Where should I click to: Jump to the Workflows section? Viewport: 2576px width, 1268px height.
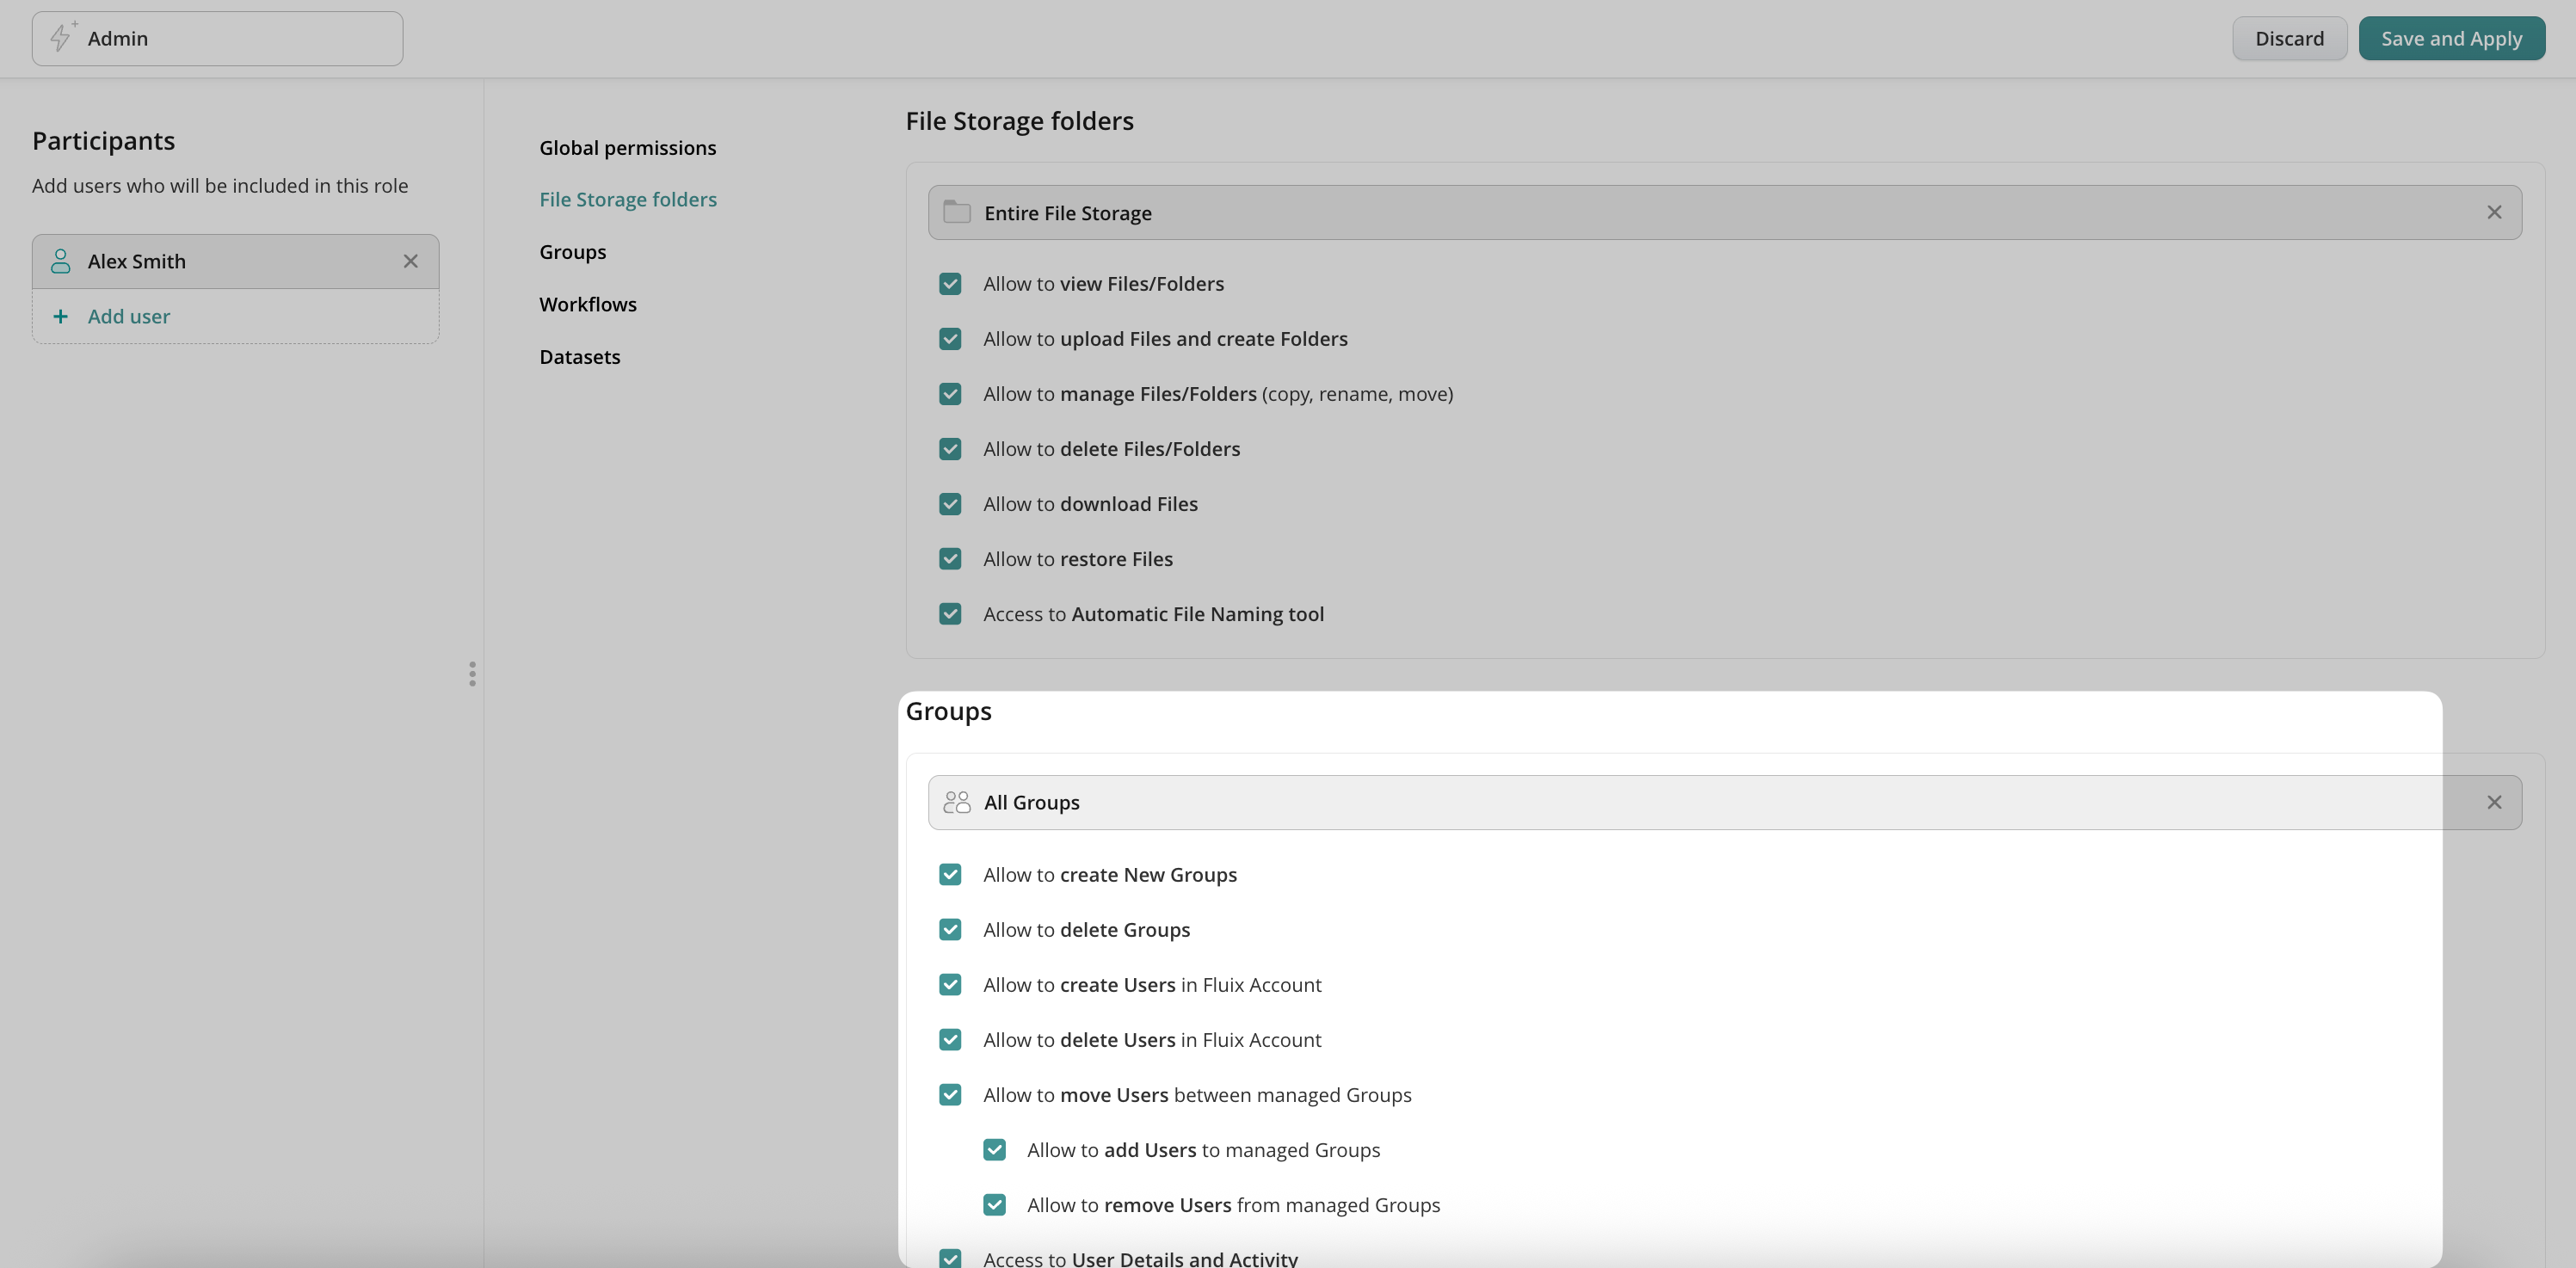[587, 304]
